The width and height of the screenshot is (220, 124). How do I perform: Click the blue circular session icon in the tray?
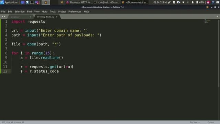[x=213, y=2]
